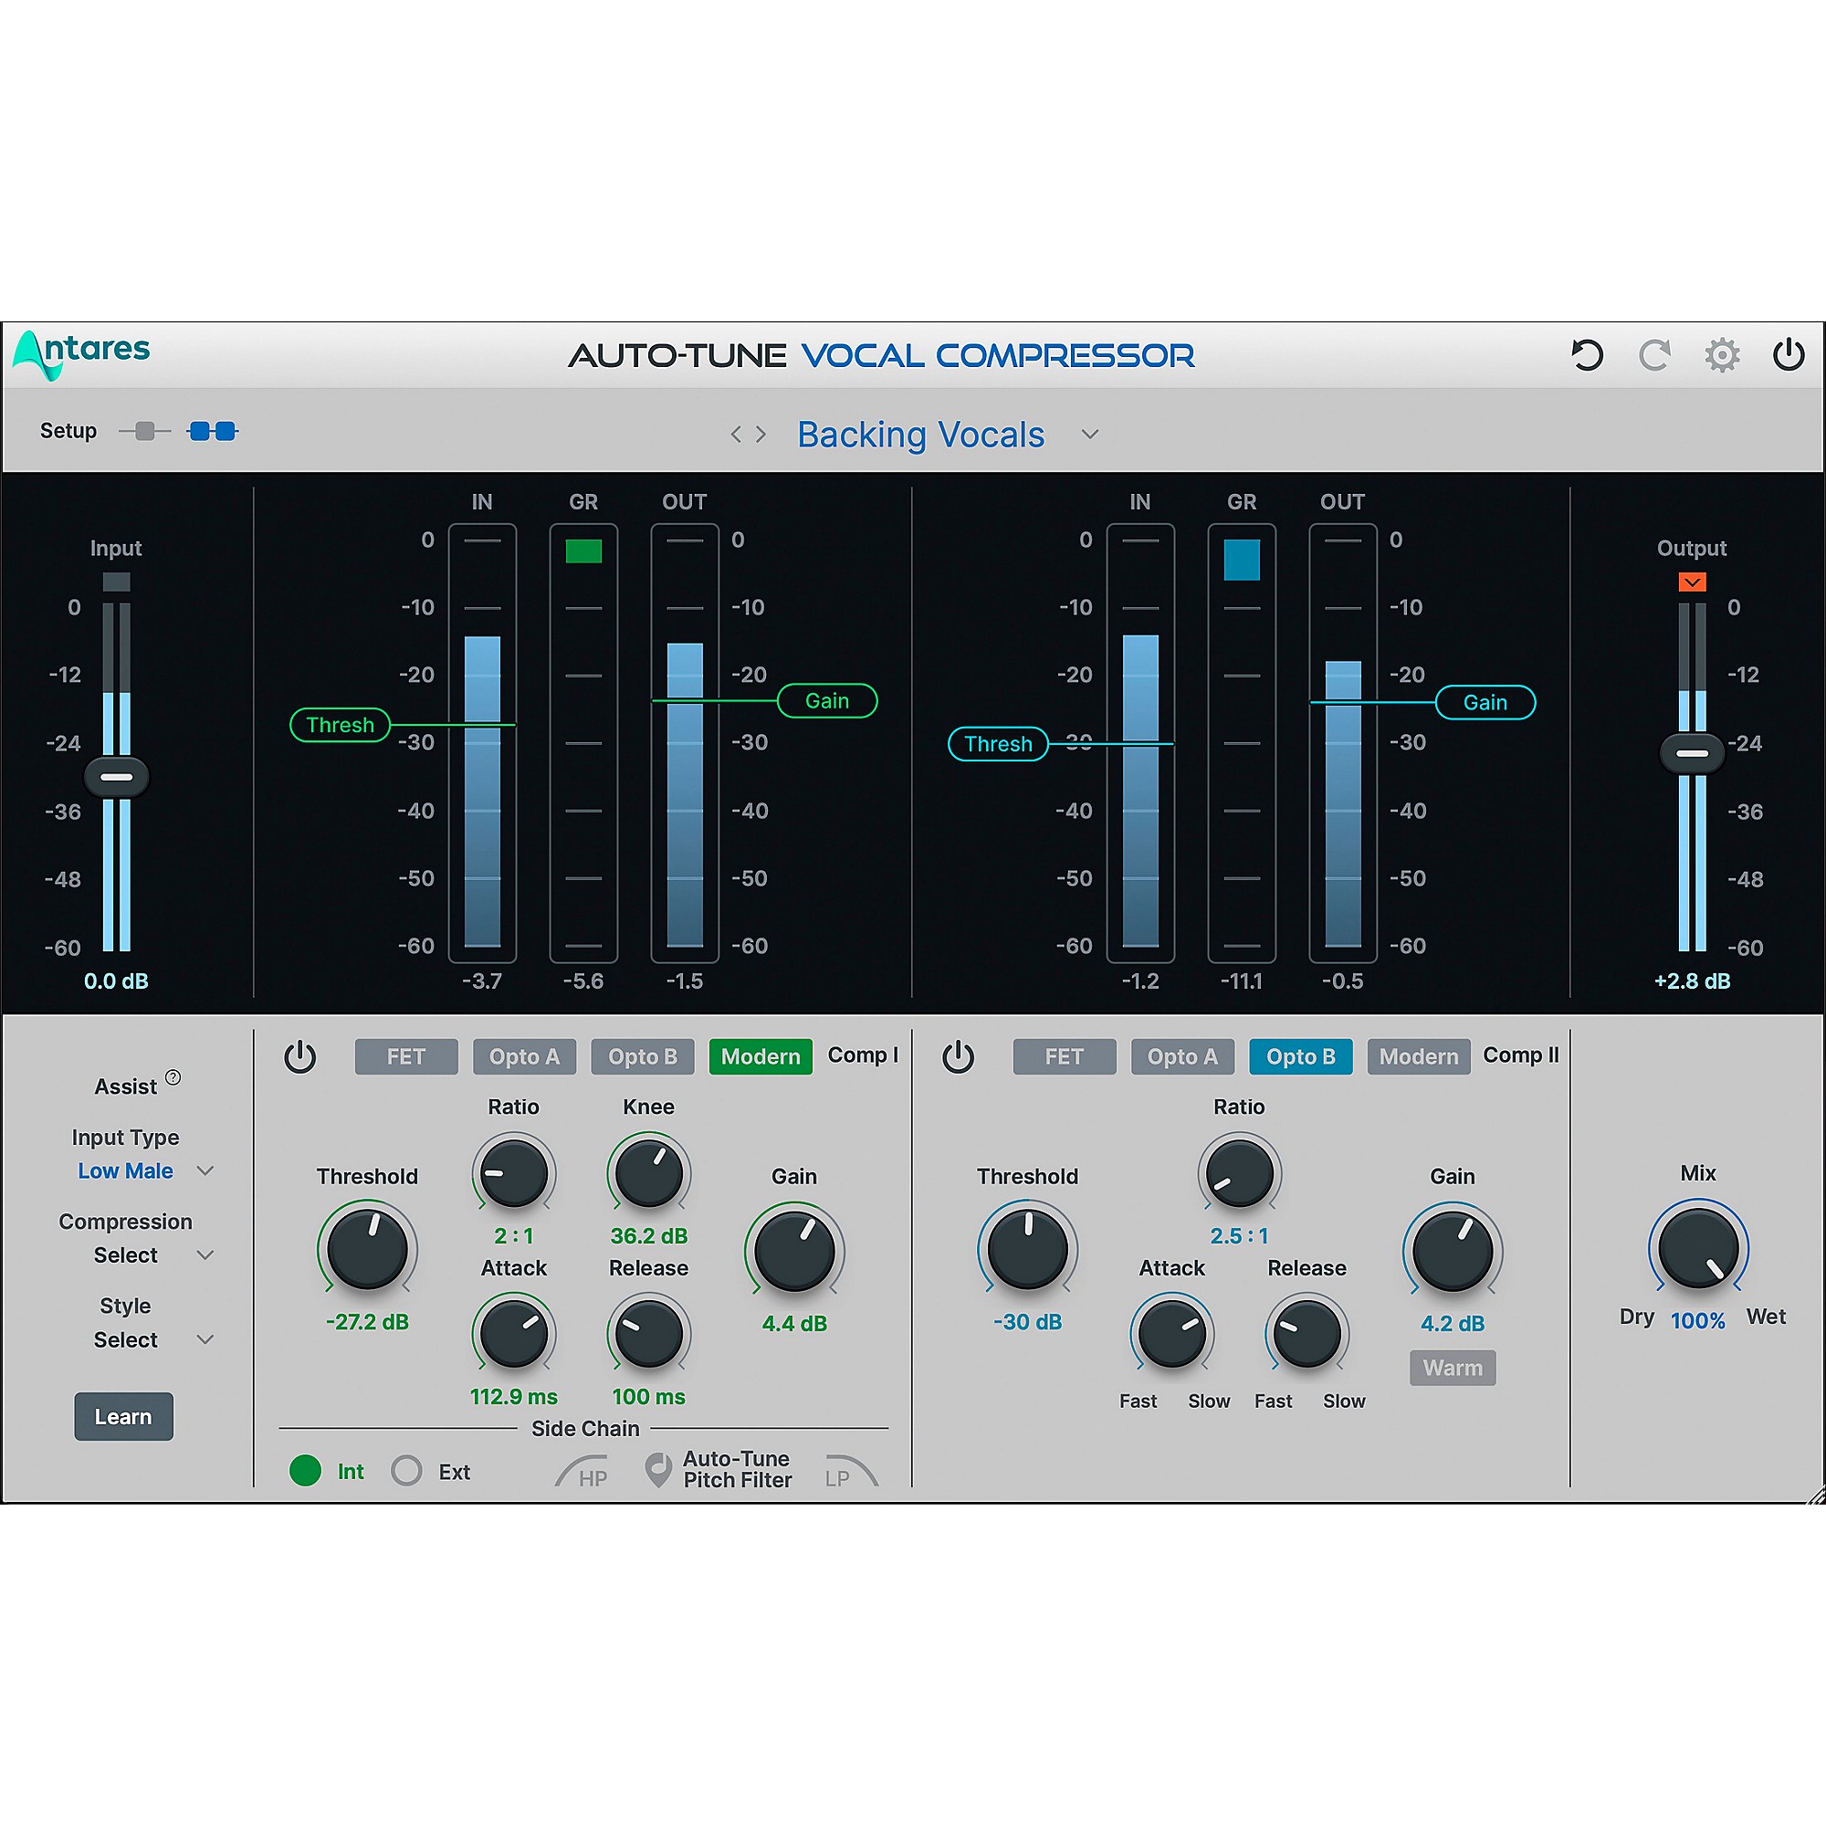Viewport: 1826px width, 1826px height.
Task: Choose FET mode for Comp II
Action: point(1065,1056)
